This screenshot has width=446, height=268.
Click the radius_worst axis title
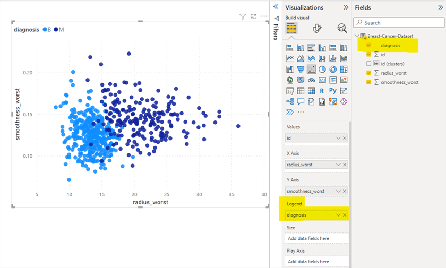pos(150,202)
